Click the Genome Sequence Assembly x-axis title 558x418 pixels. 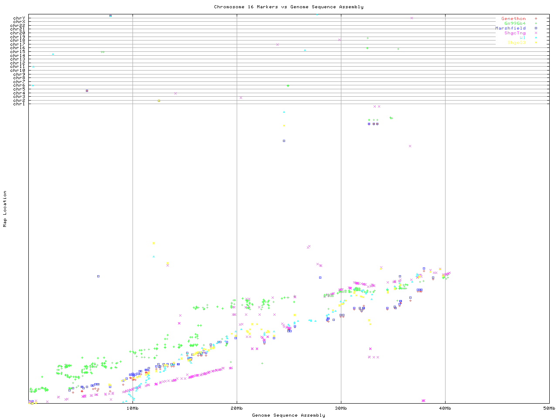click(x=289, y=415)
